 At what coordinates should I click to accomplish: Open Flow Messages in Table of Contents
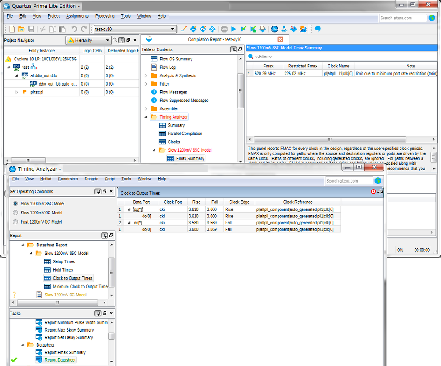[173, 92]
